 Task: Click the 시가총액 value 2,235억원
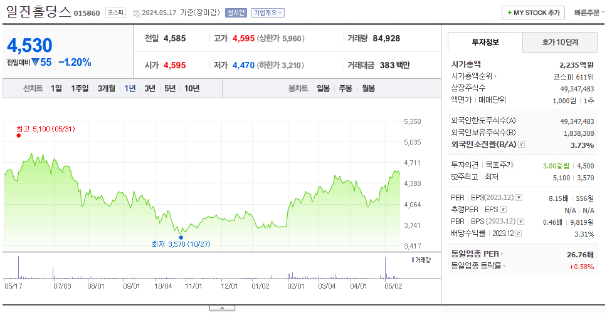pos(577,65)
